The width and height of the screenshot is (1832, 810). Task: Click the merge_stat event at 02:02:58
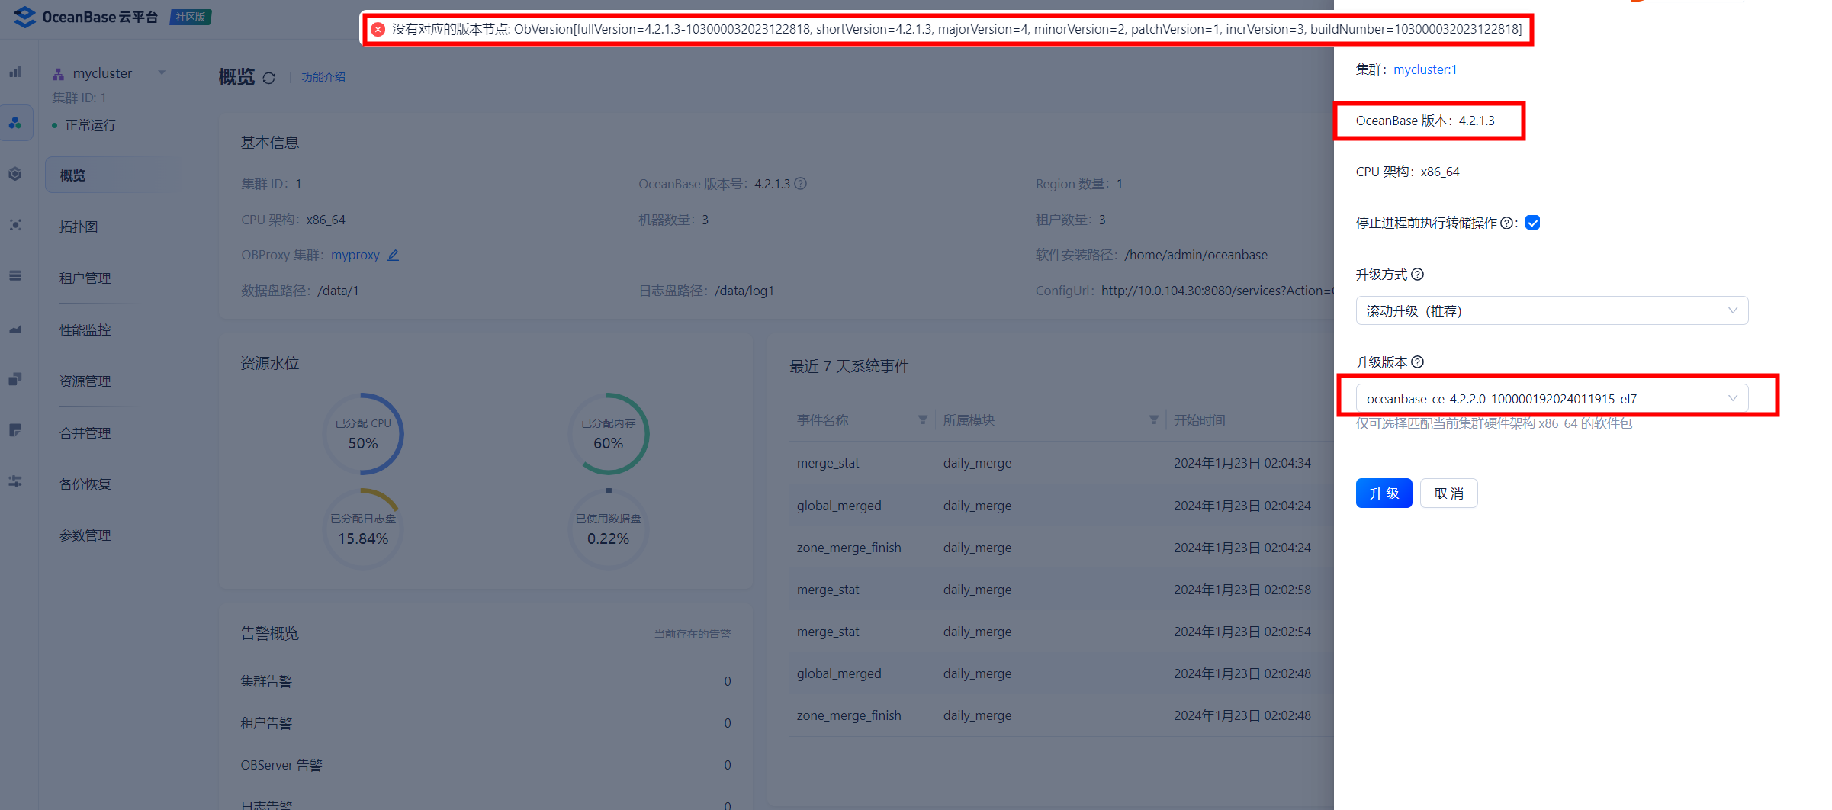pyautogui.click(x=828, y=590)
